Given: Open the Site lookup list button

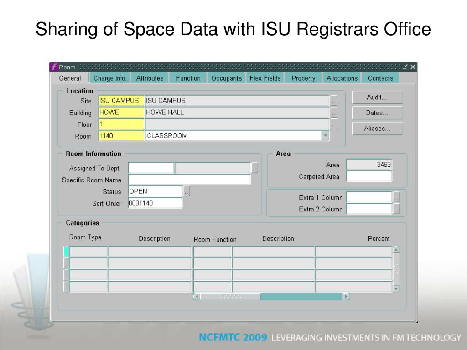Looking at the screenshot, I should point(334,101).
